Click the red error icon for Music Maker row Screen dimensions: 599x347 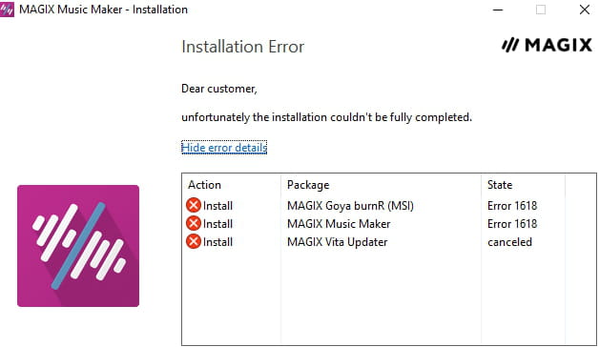(194, 223)
